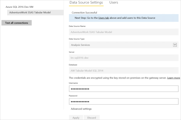
Task: Click the Test all connections button
Action: tap(16, 23)
